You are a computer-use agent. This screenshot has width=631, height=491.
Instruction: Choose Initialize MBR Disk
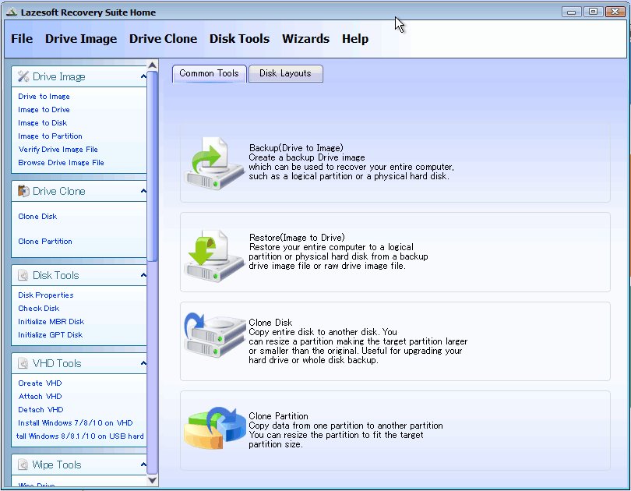point(51,322)
